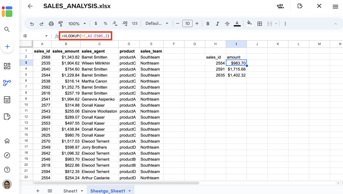Viewport: 343px width, 194px height.
Task: Open the toolbar more options menu
Action: pos(285,24)
